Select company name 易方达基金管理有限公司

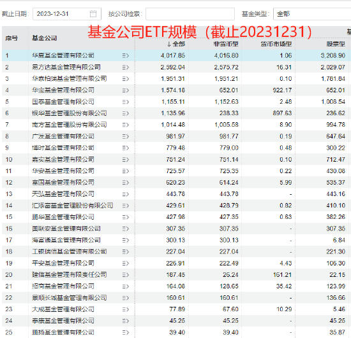[66, 67]
